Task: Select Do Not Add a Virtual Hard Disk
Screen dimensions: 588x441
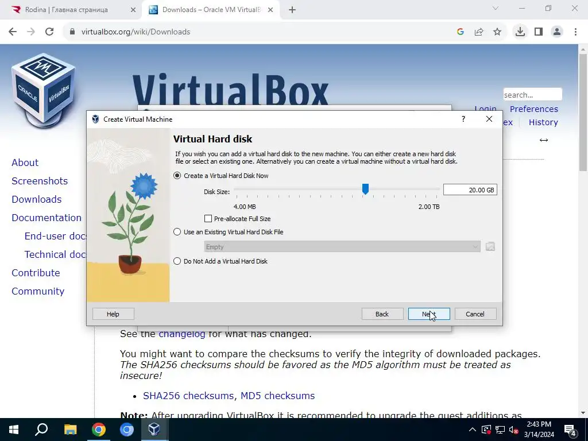Action: click(x=177, y=261)
